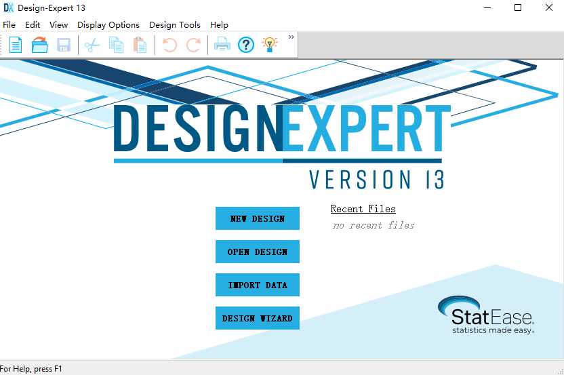Image resolution: width=564 pixels, height=375 pixels.
Task: Click the light bulb tips icon
Action: 270,45
